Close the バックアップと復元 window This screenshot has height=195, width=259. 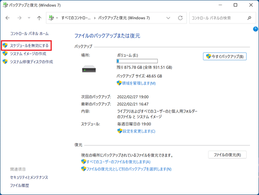[251, 5]
